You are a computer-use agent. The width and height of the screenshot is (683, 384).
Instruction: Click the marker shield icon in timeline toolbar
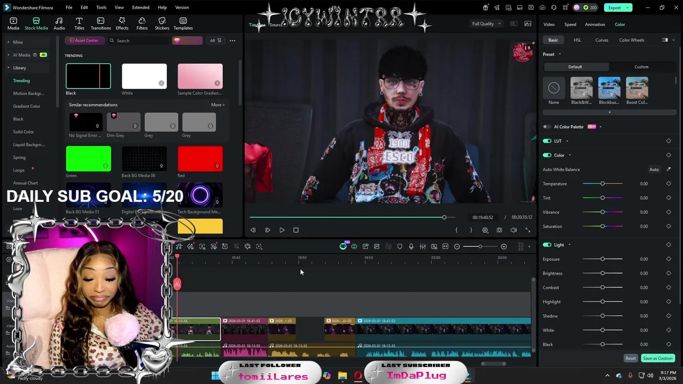400,246
